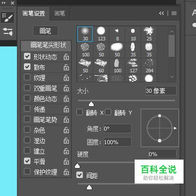Uncheck the 平滑 checkbox

pyautogui.click(x=27, y=161)
